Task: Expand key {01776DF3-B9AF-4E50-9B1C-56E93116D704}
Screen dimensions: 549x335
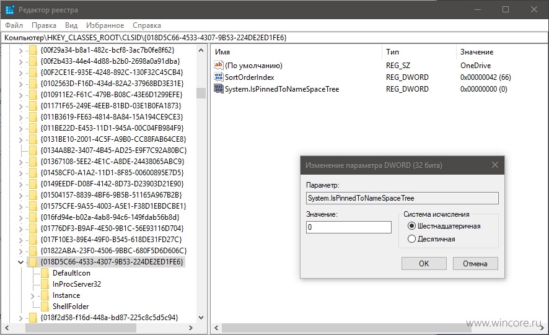Action: click(x=20, y=229)
